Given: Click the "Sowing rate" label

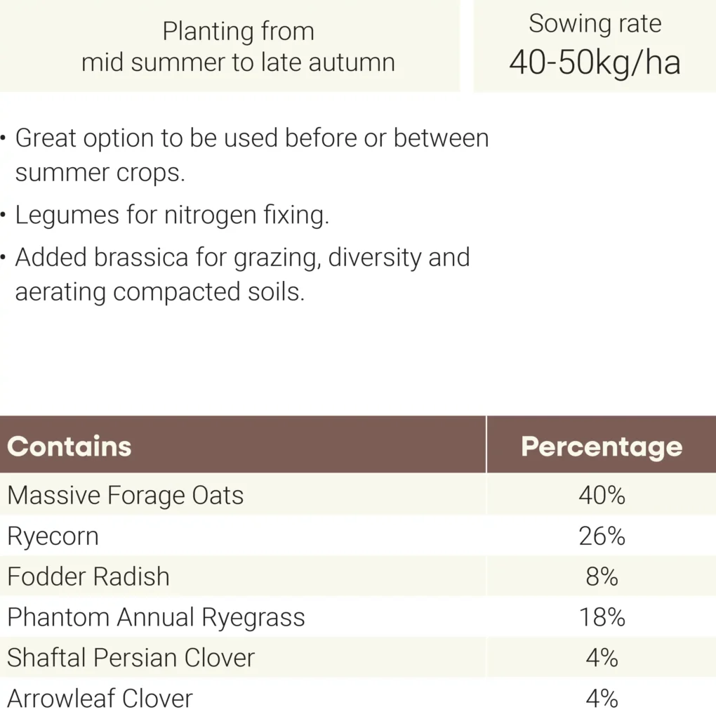Looking at the screenshot, I should pos(595,24).
